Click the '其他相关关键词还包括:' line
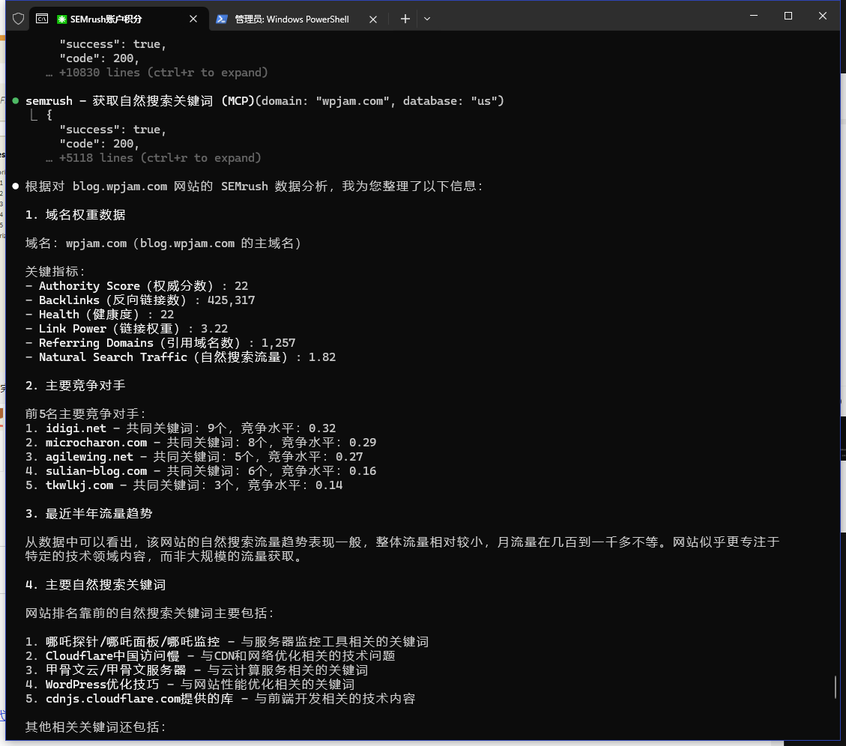This screenshot has height=746, width=846. tap(95, 727)
